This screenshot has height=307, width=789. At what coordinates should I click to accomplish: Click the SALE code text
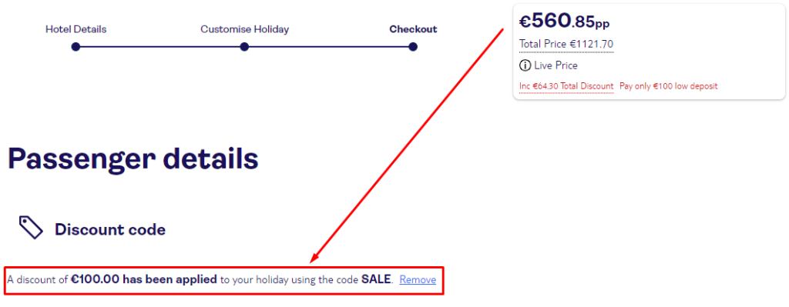coord(376,279)
